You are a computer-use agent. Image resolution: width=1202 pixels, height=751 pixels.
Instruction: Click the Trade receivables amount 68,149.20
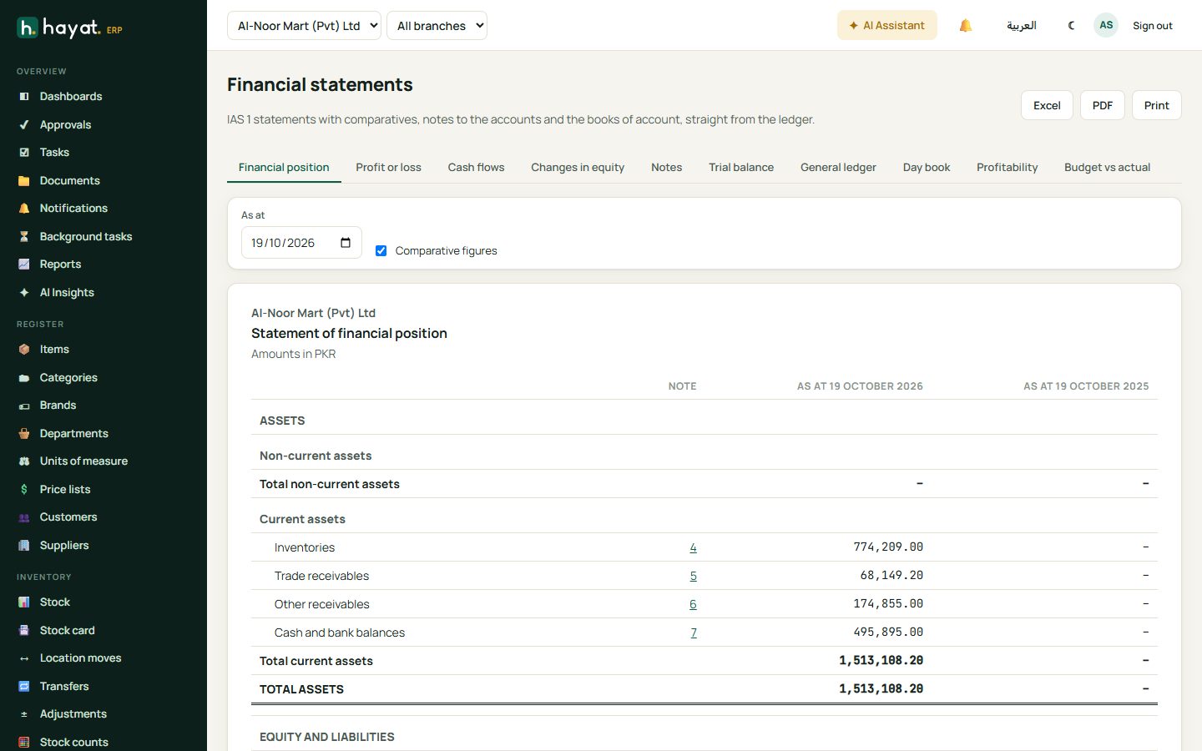[891, 576]
